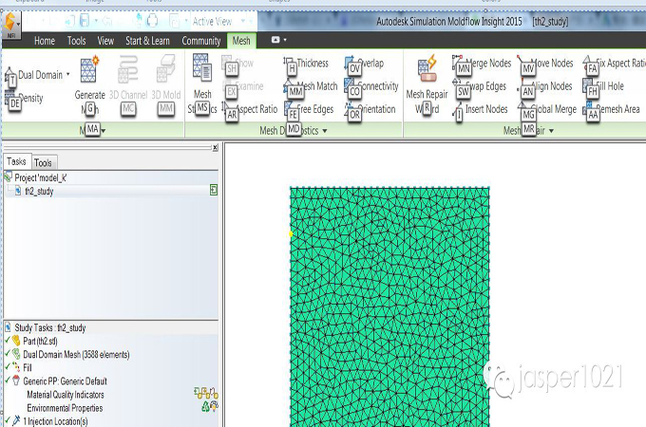Open the Community ribbon tab
This screenshot has height=427, width=646.
click(x=201, y=41)
